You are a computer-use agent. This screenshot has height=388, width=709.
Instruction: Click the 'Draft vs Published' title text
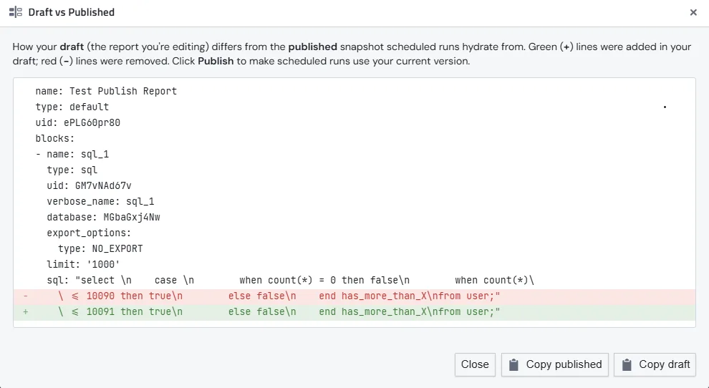[x=72, y=12]
